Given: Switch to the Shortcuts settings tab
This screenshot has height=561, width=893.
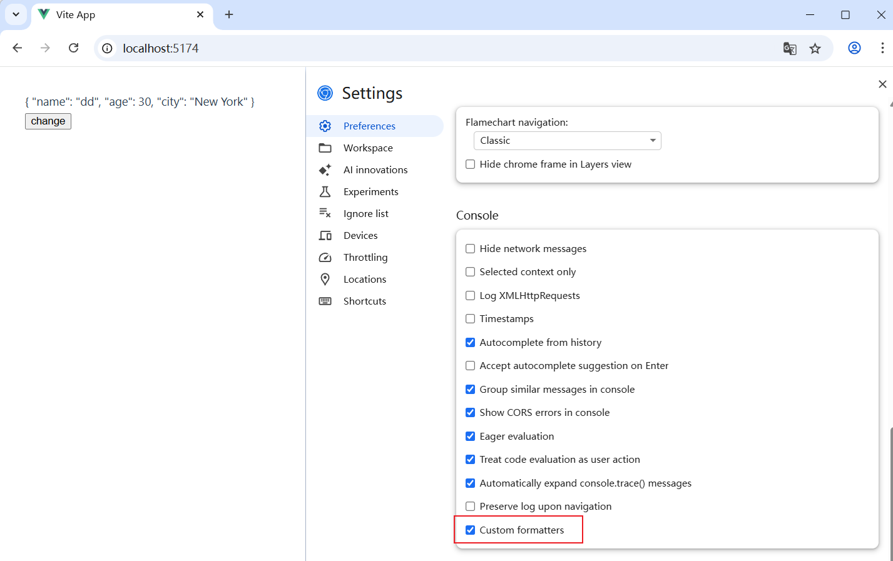Looking at the screenshot, I should 364,301.
